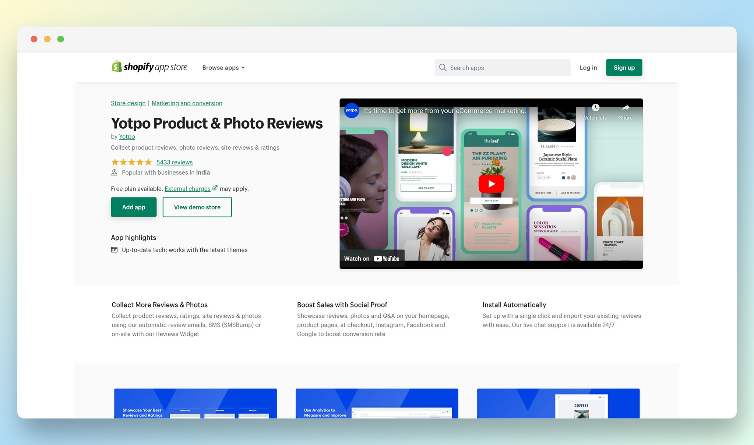The image size is (754, 445).
Task: Open the 5433 reviews link
Action: (174, 162)
